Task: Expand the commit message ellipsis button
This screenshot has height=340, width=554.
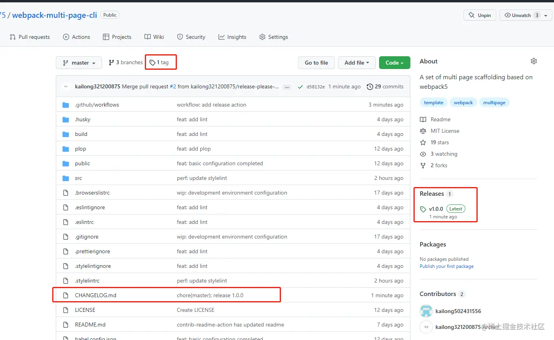Action: click(x=287, y=87)
